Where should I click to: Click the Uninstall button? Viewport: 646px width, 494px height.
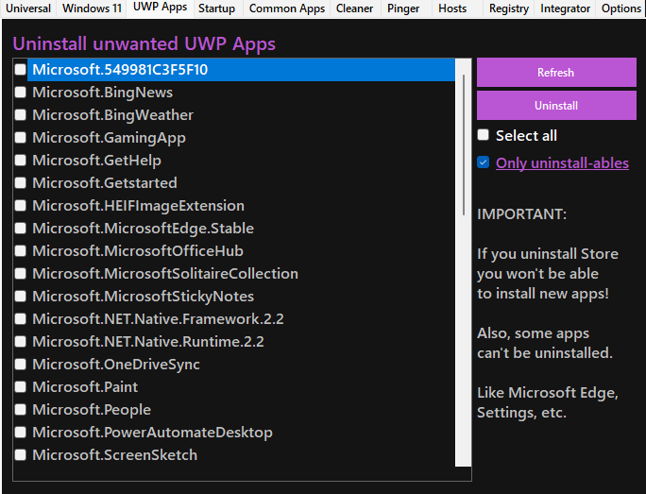pos(556,106)
